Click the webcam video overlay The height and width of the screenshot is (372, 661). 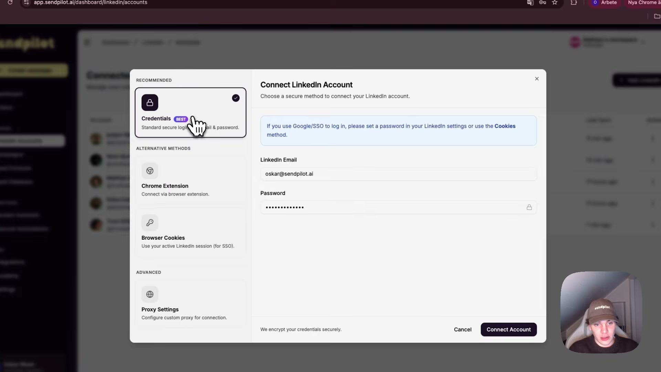[x=601, y=312]
